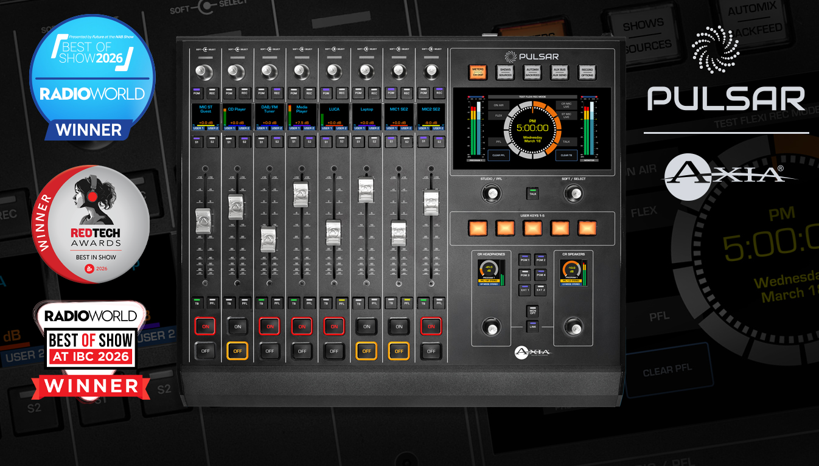Click the middle orange User Key
This screenshot has height=466, width=819.
(532, 228)
